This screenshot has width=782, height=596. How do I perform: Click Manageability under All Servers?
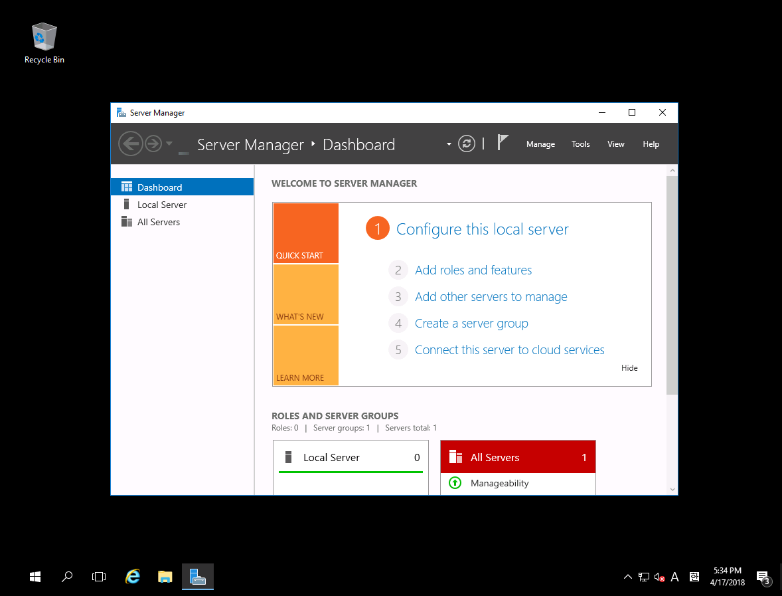(500, 483)
